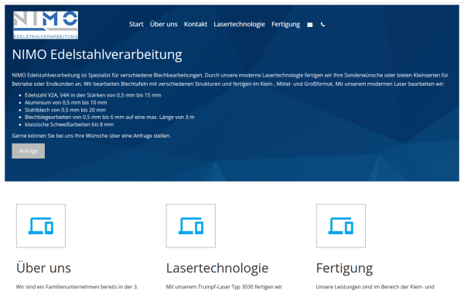The height and width of the screenshot is (290, 464).
Task: Click the NIMO Edelstahlverarbeitung logo
Action: 46,26
